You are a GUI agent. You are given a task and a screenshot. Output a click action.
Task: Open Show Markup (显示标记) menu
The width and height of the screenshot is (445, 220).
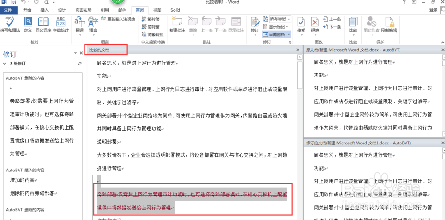click(x=276, y=27)
